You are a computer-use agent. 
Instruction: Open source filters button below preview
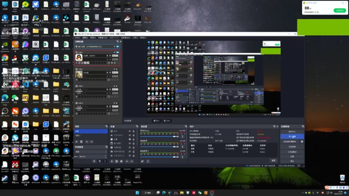tap(167, 121)
